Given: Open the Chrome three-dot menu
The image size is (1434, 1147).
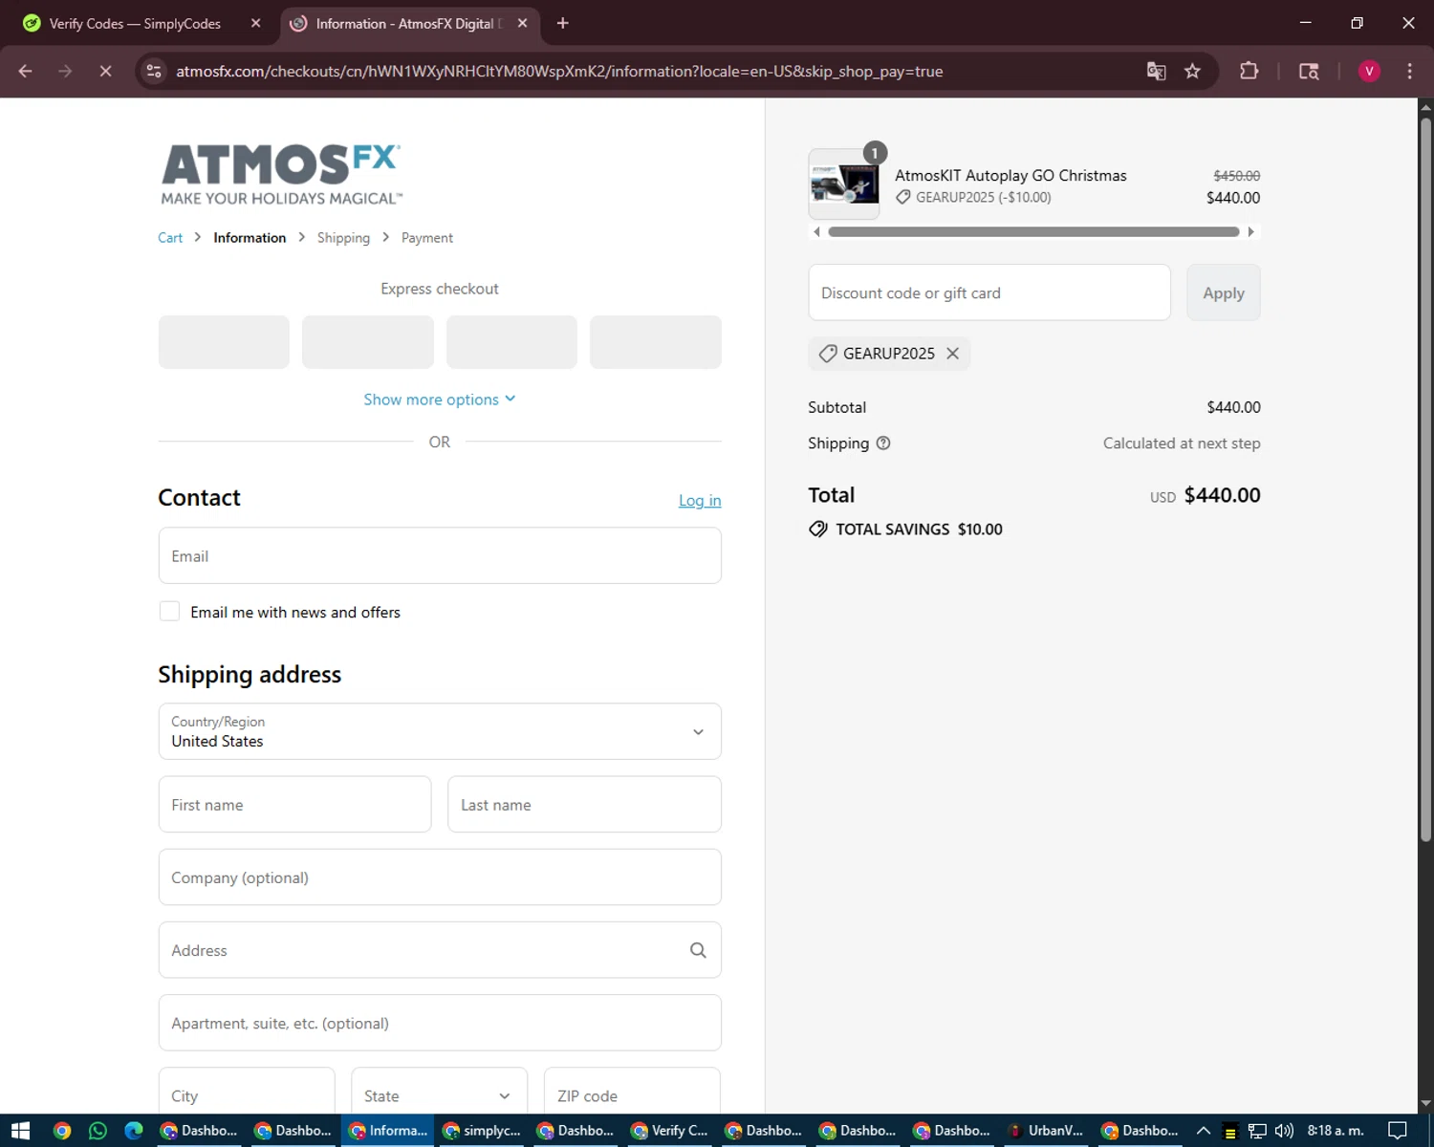Looking at the screenshot, I should pyautogui.click(x=1409, y=71).
